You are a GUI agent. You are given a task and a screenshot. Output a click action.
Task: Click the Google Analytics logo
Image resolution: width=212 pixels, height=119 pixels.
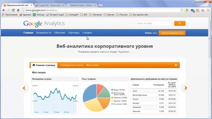pos(44,24)
